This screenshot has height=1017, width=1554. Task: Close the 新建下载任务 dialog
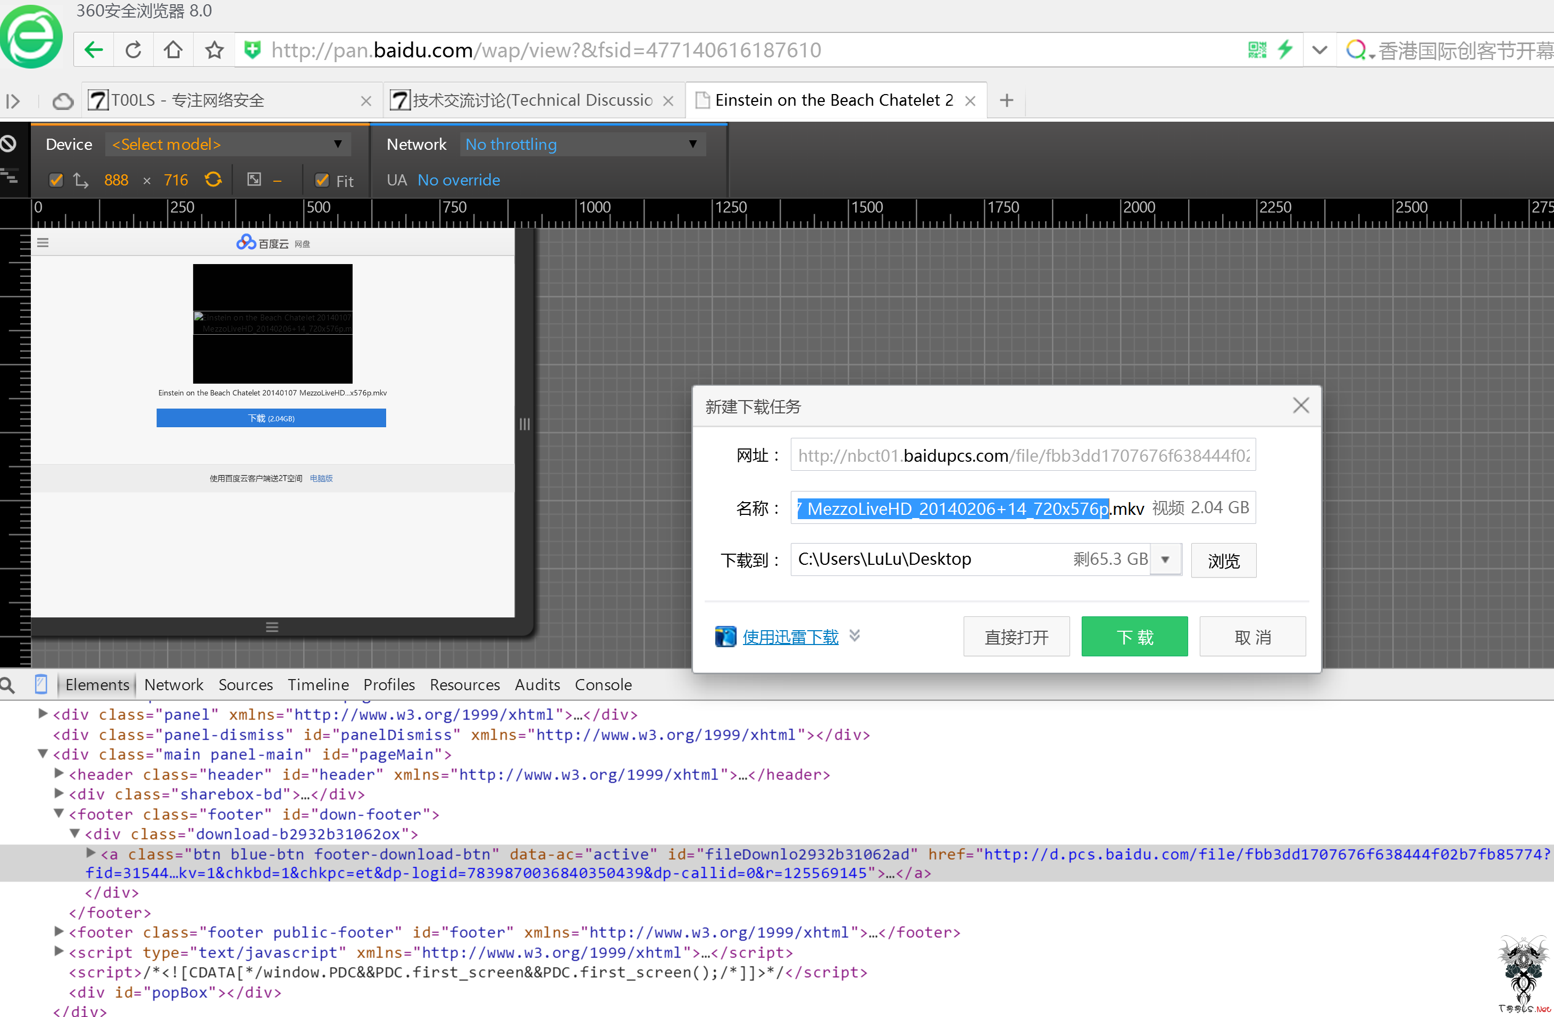[x=1301, y=406]
